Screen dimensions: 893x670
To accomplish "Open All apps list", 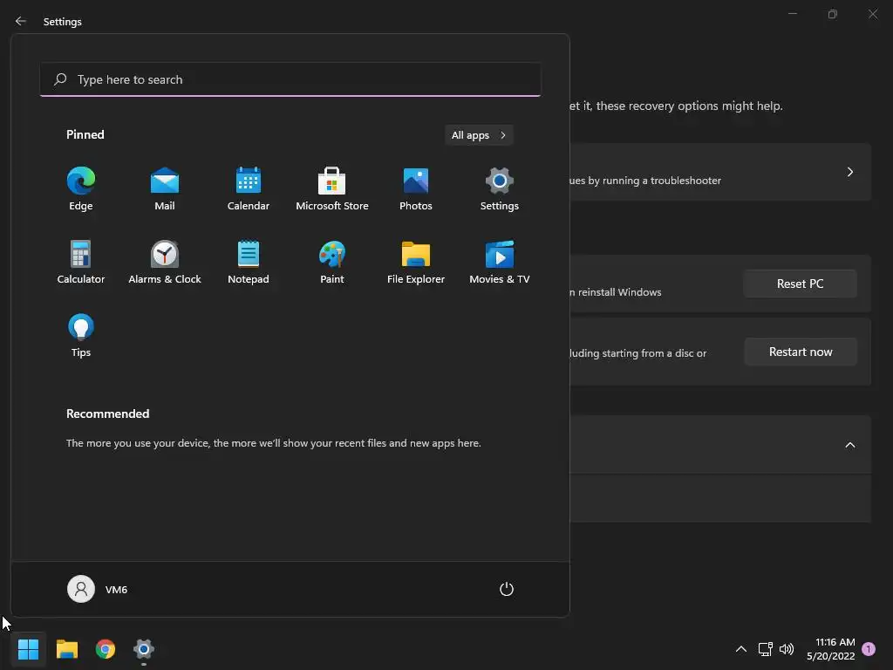I will pyautogui.click(x=479, y=135).
